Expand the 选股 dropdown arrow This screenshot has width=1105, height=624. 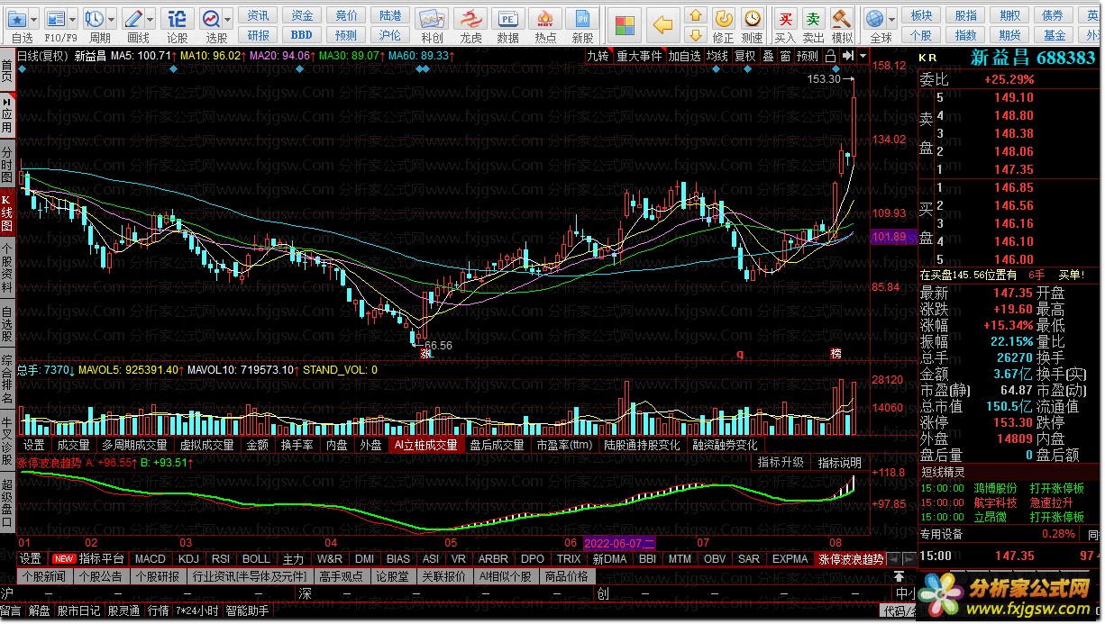[x=229, y=18]
